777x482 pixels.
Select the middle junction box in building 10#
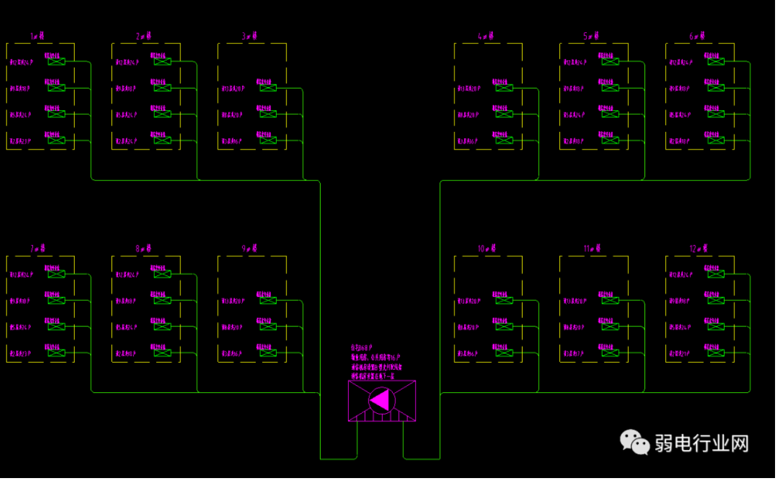click(504, 327)
